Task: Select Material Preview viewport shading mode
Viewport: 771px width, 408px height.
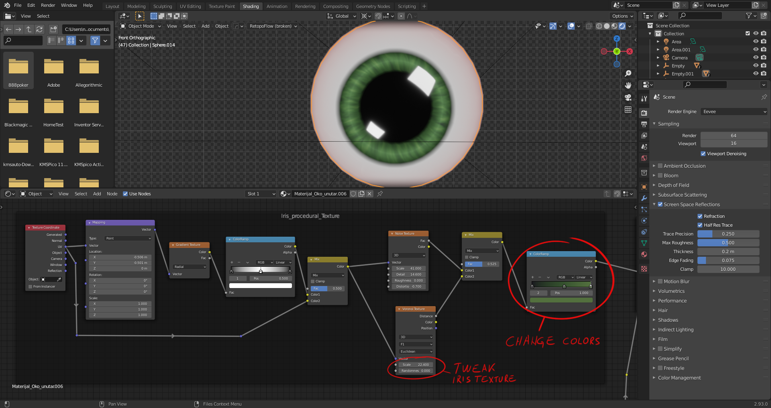Action: click(614, 26)
